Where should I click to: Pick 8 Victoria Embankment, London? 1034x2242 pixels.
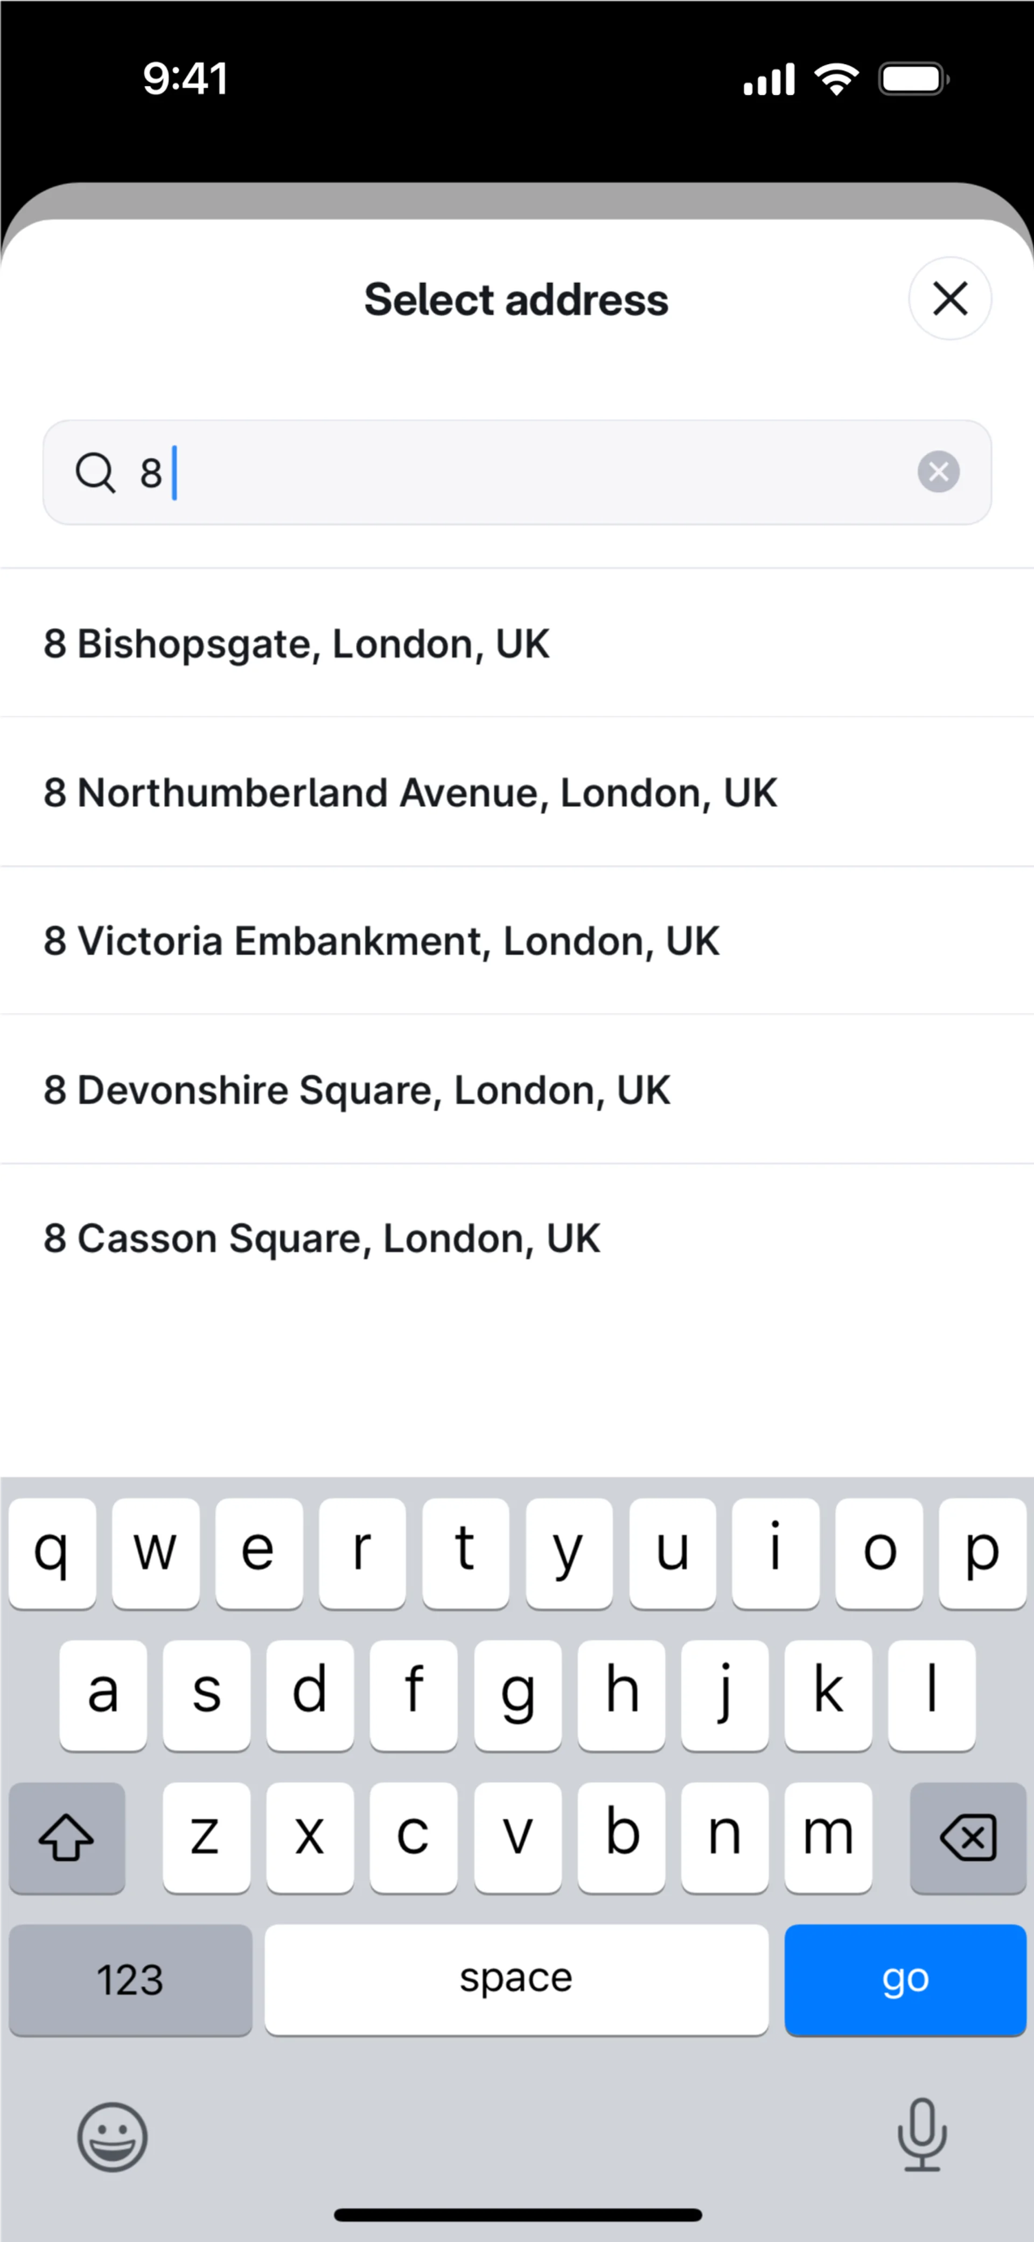tap(381, 941)
